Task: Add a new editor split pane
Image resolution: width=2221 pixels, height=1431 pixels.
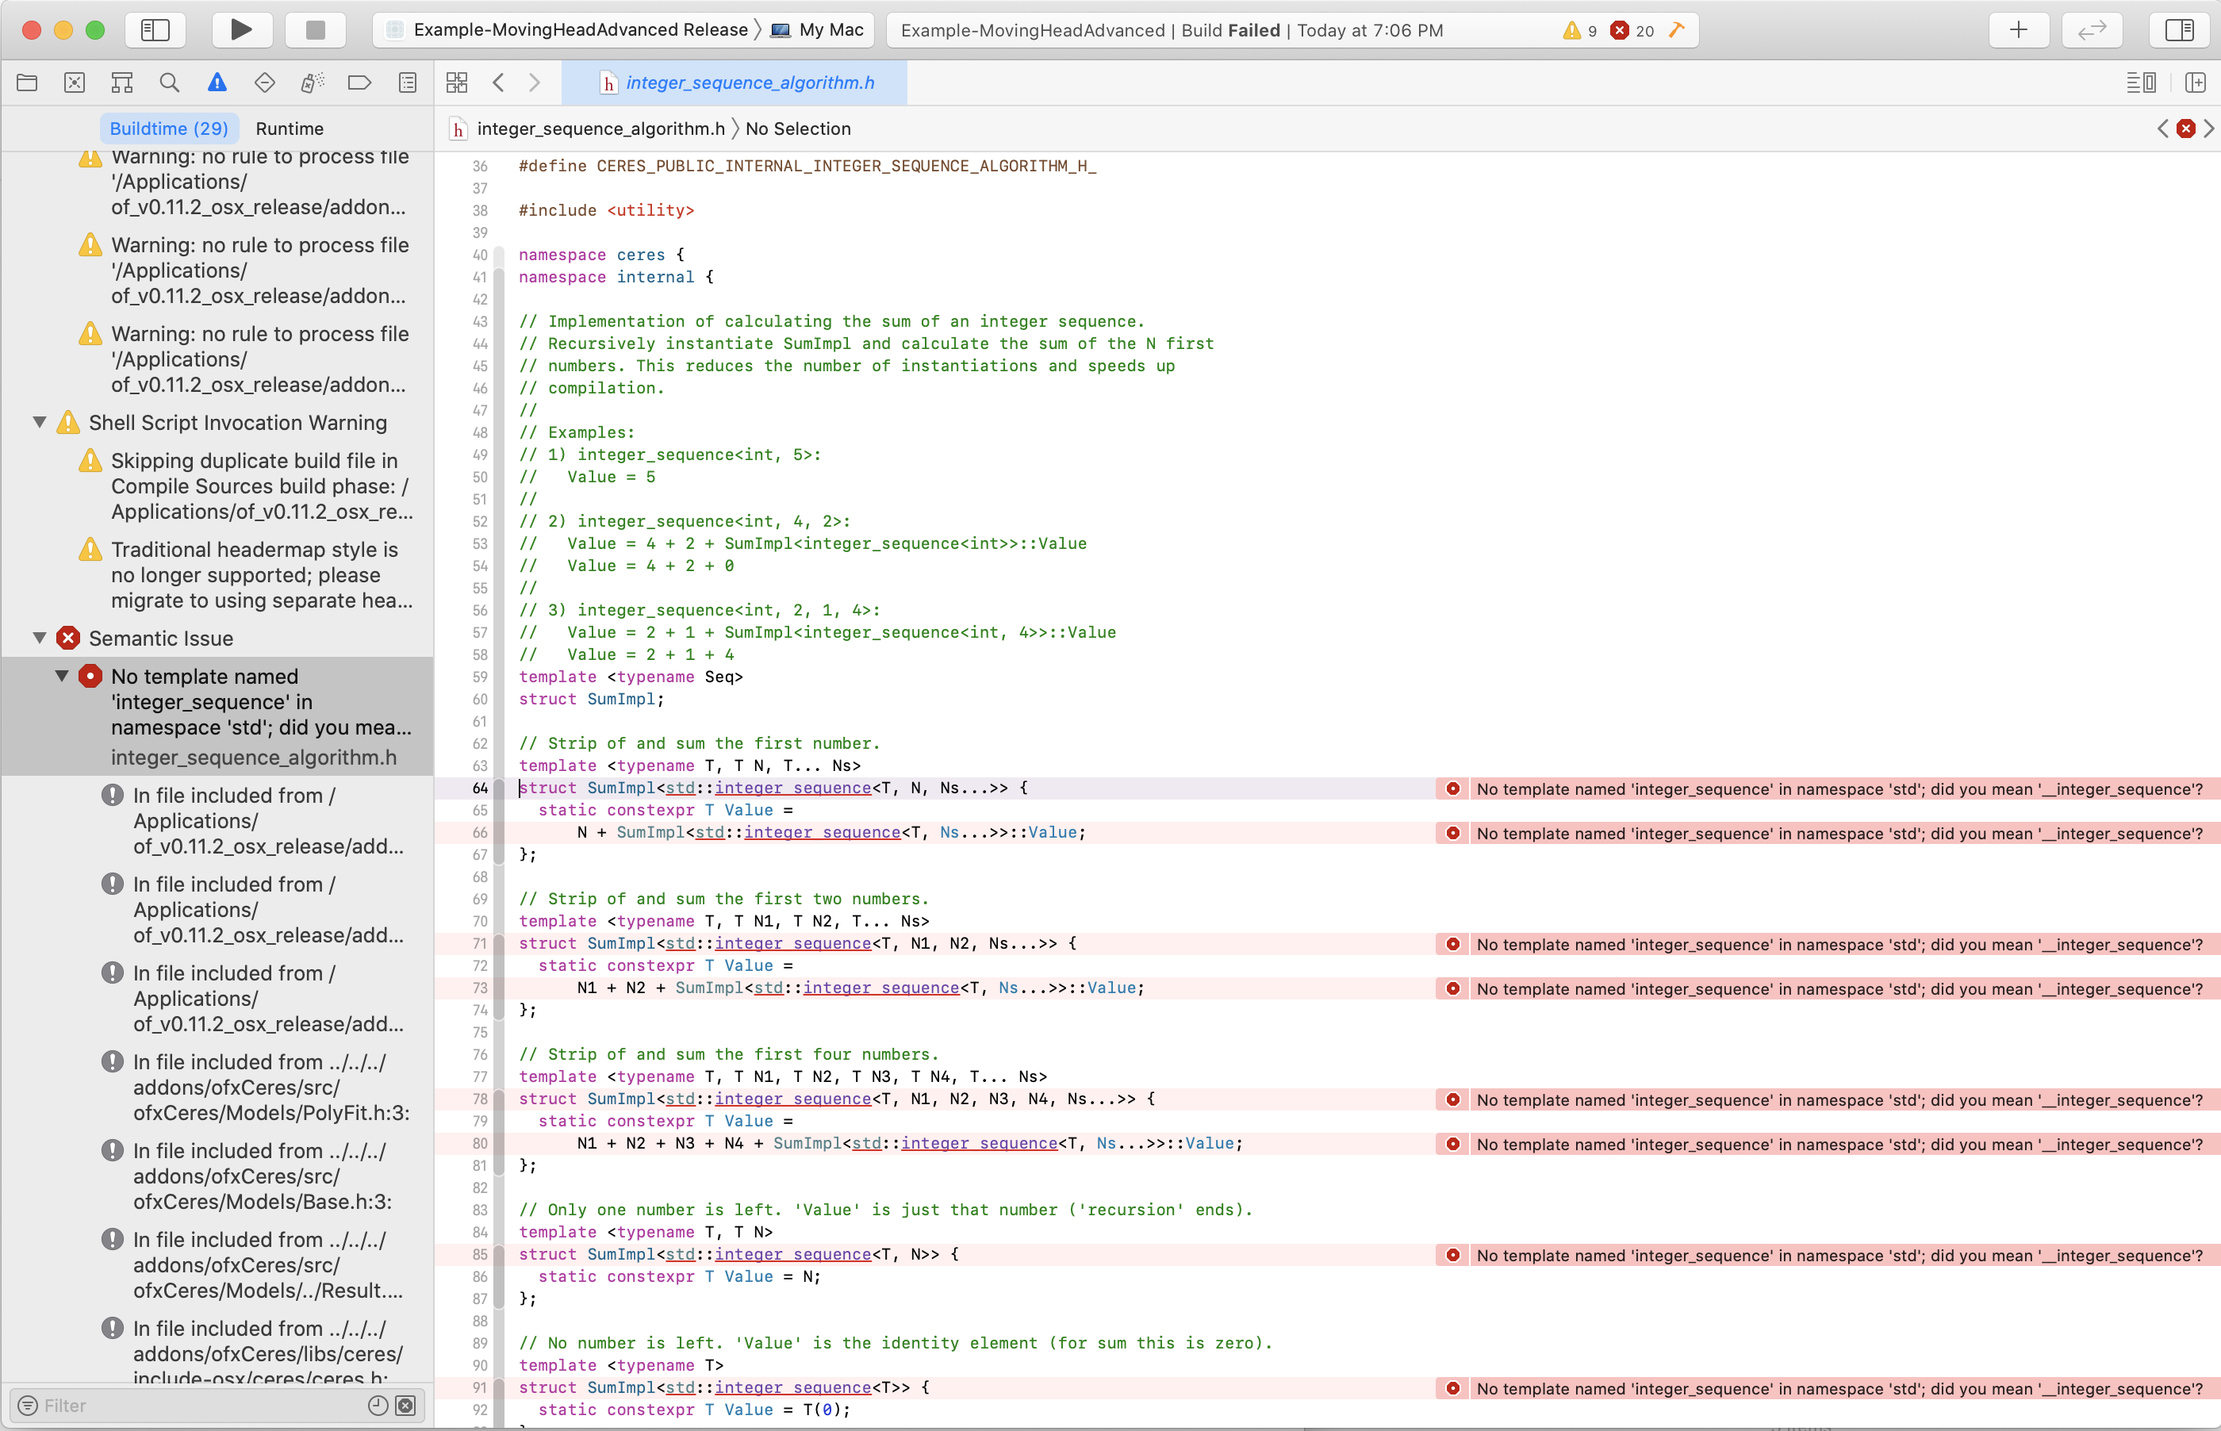Action: point(2196,82)
